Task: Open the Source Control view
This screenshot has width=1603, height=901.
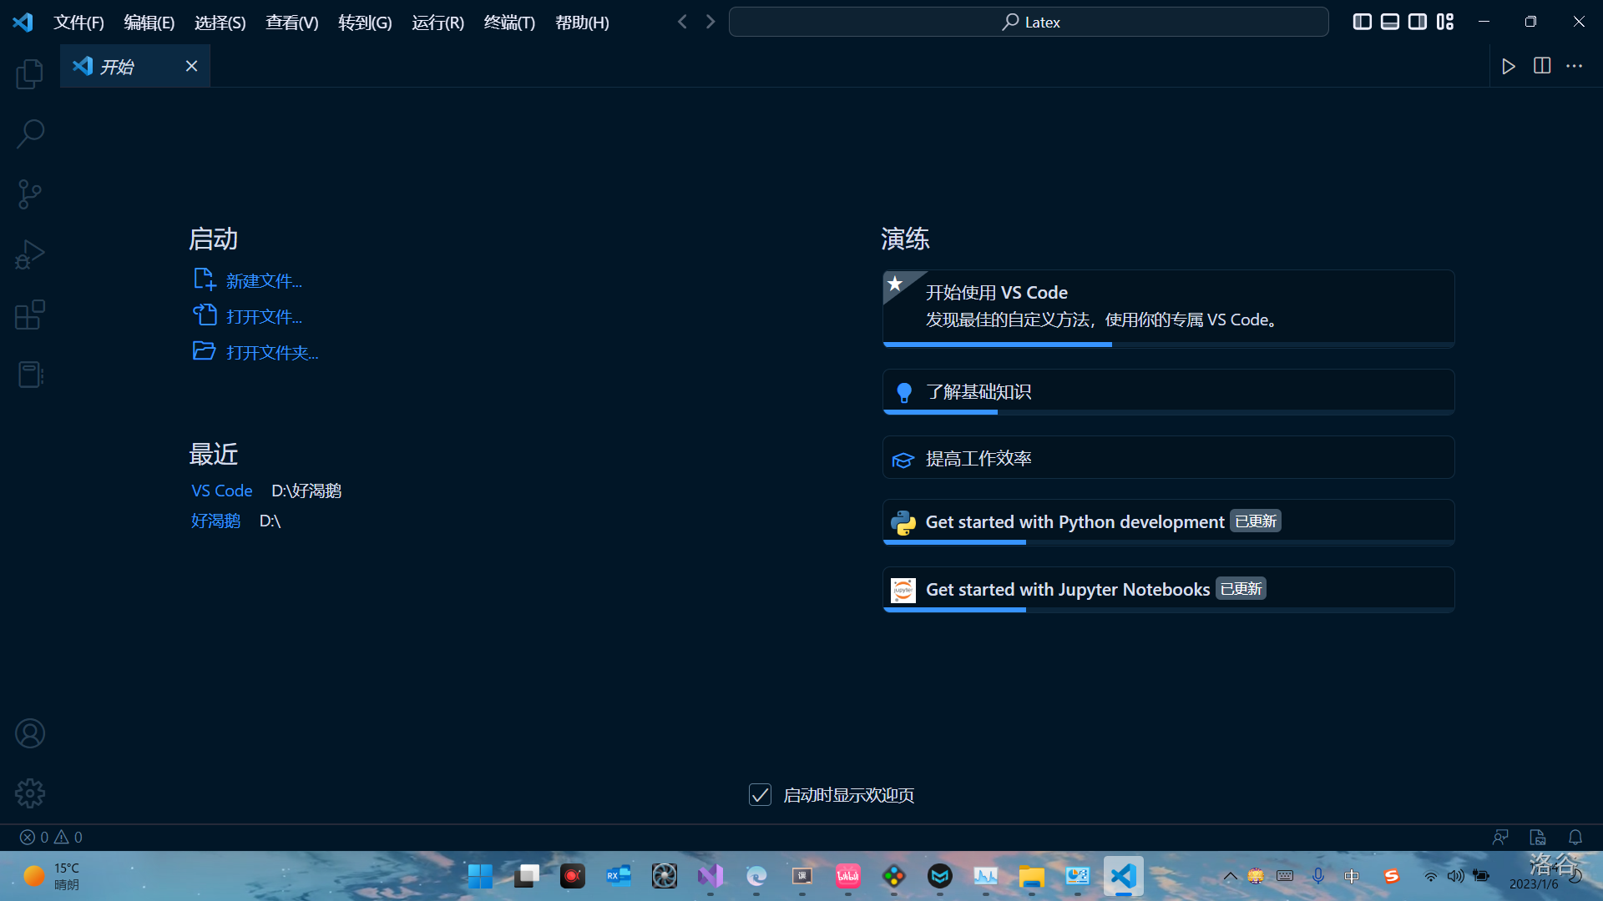Action: point(30,194)
